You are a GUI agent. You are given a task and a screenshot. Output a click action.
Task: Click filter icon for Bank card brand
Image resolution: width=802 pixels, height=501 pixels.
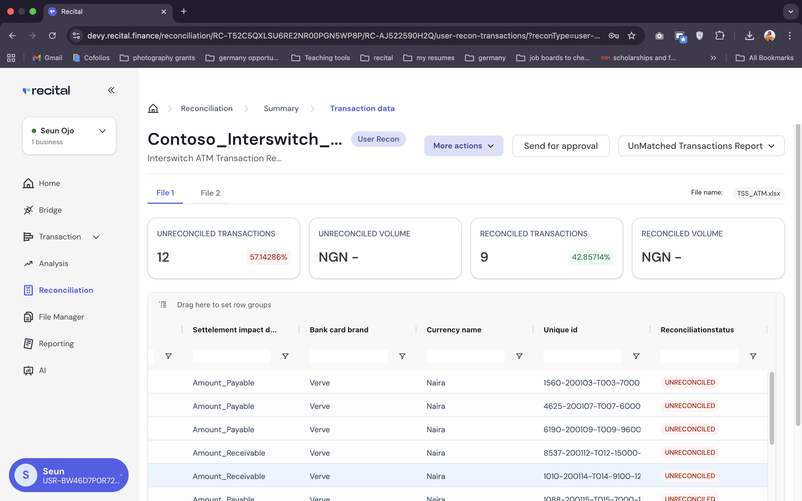tap(402, 356)
